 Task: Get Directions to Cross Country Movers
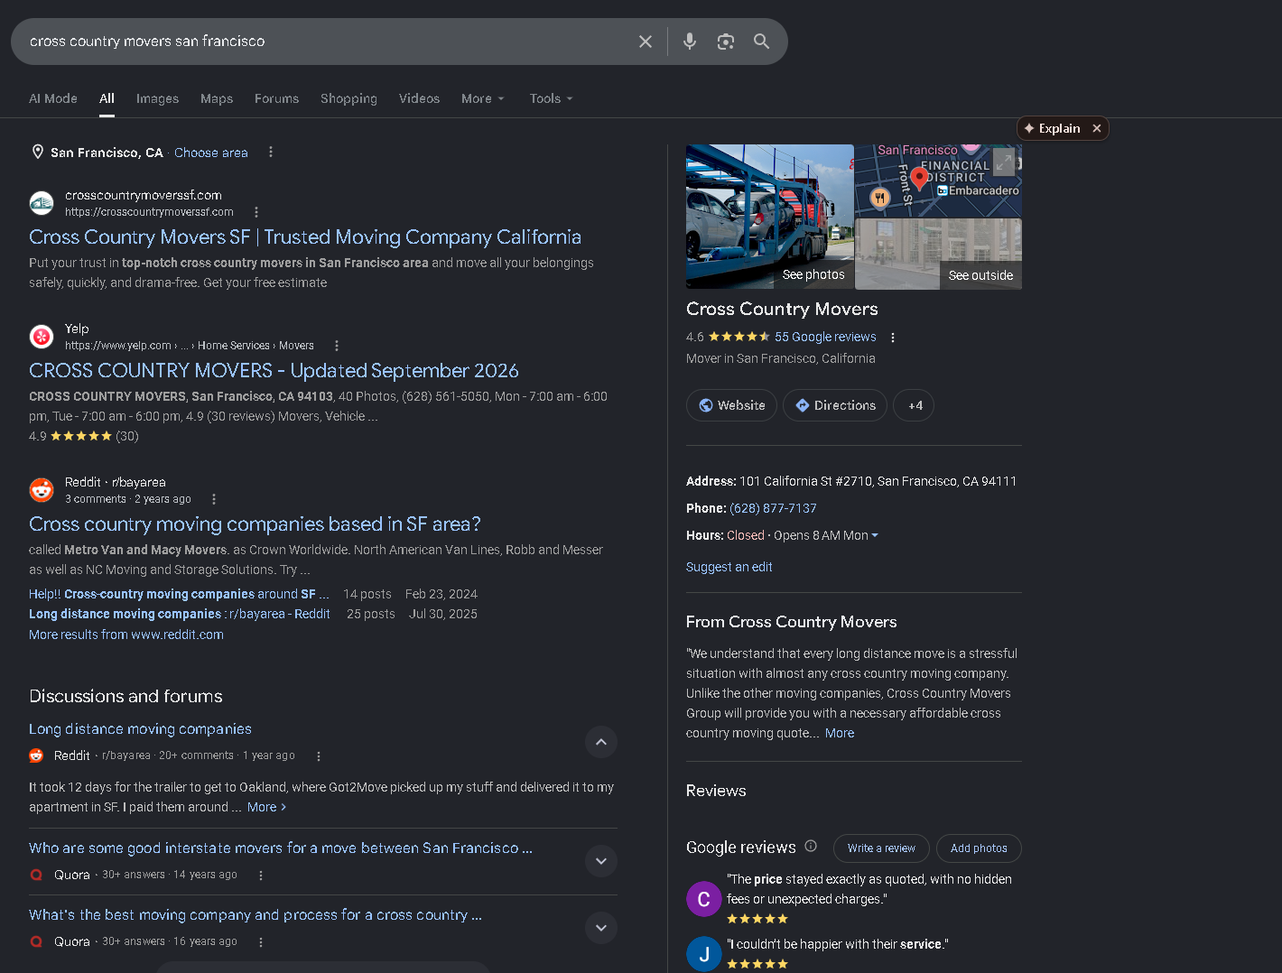click(x=835, y=405)
